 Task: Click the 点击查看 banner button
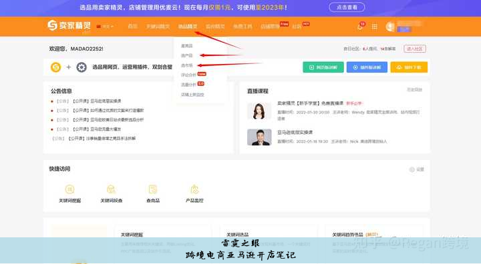(x=347, y=7)
